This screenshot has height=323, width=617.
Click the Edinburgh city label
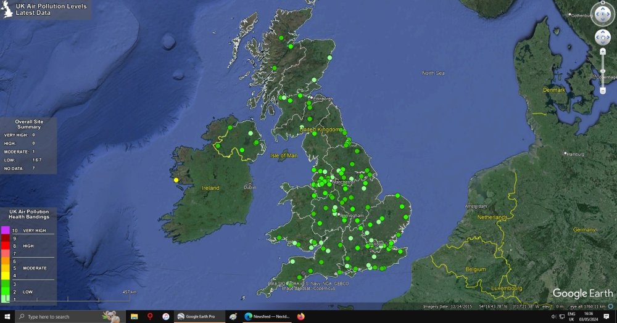[x=324, y=99]
